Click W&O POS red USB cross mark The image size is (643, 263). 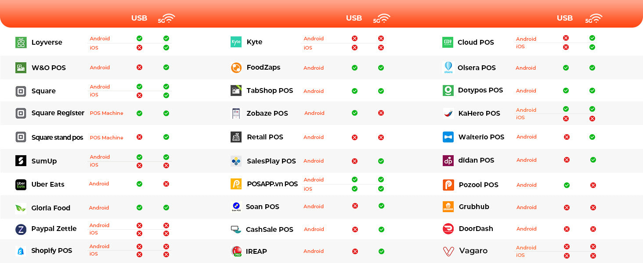click(x=139, y=68)
